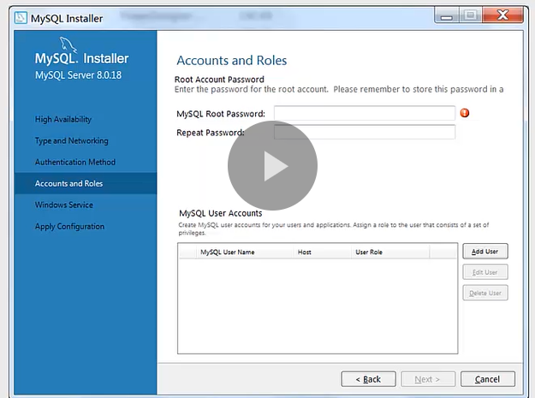The width and height of the screenshot is (535, 398).
Task: Click the Delete User button
Action: (x=485, y=293)
